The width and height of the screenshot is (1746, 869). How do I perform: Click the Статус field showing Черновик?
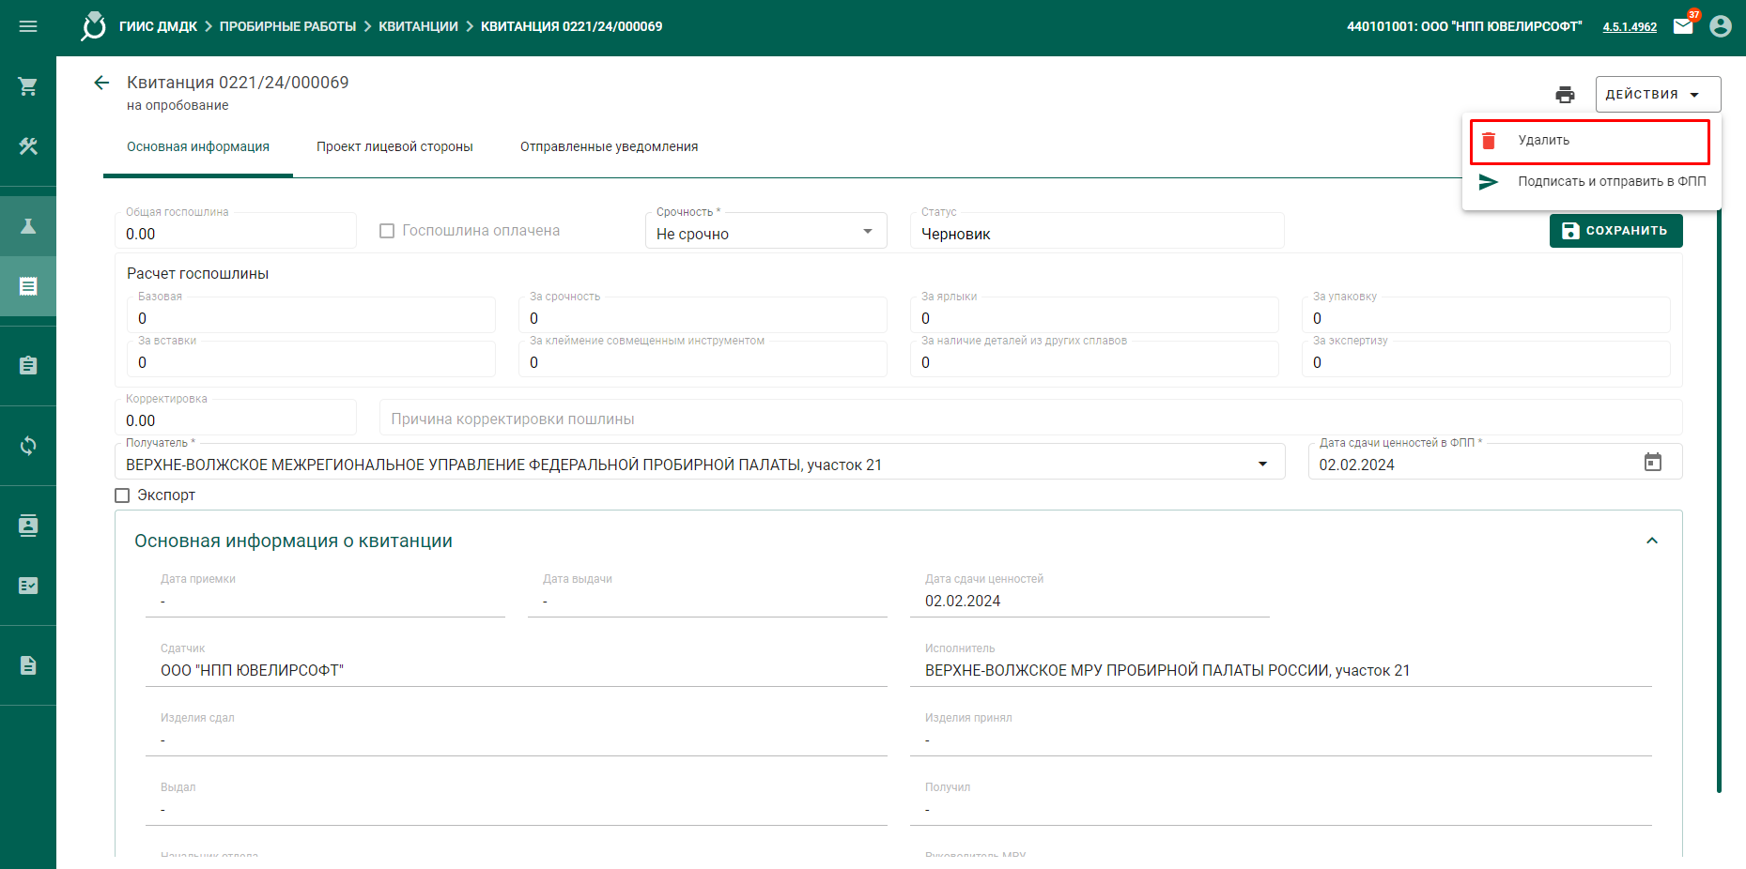point(1097,231)
